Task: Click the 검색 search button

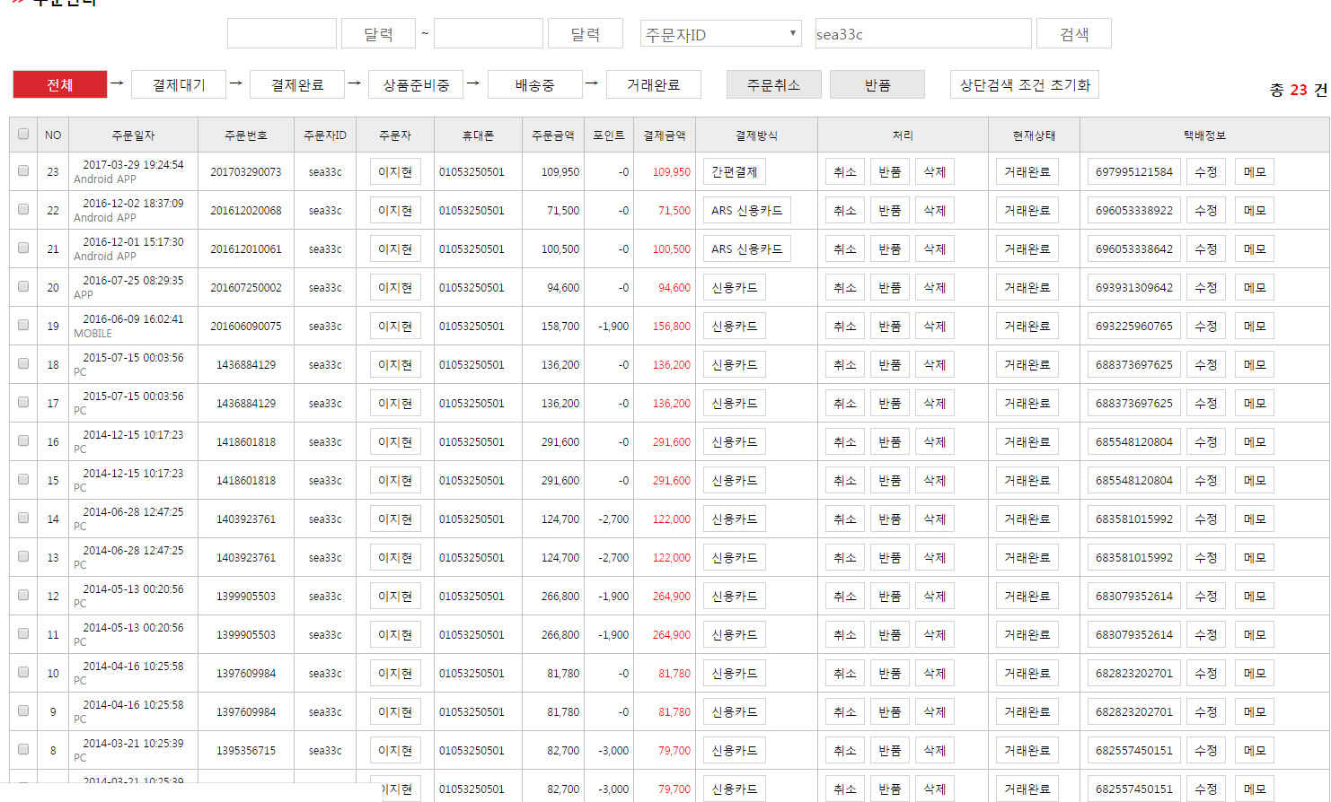Action: pos(1074,33)
